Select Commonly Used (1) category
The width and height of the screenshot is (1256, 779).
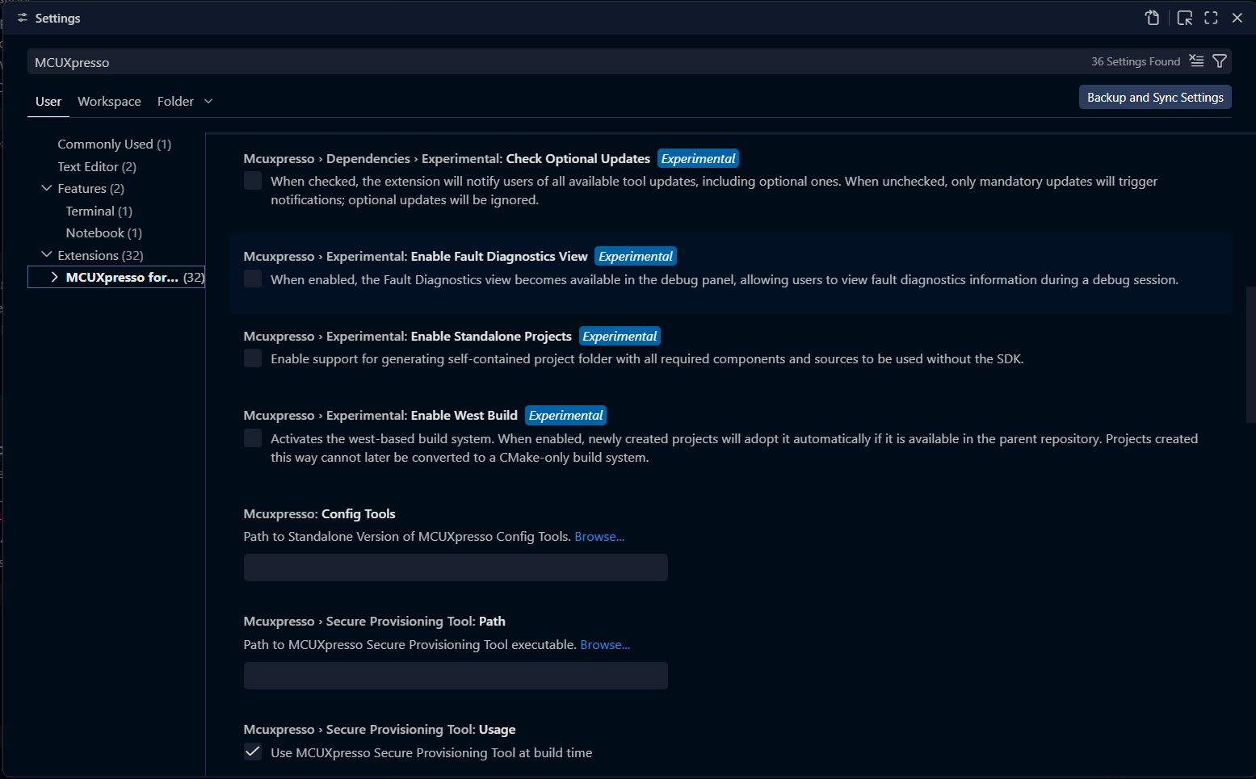pos(115,144)
